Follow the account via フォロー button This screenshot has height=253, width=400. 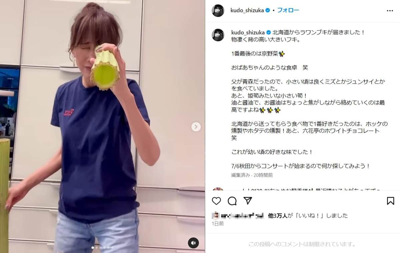[x=288, y=10]
